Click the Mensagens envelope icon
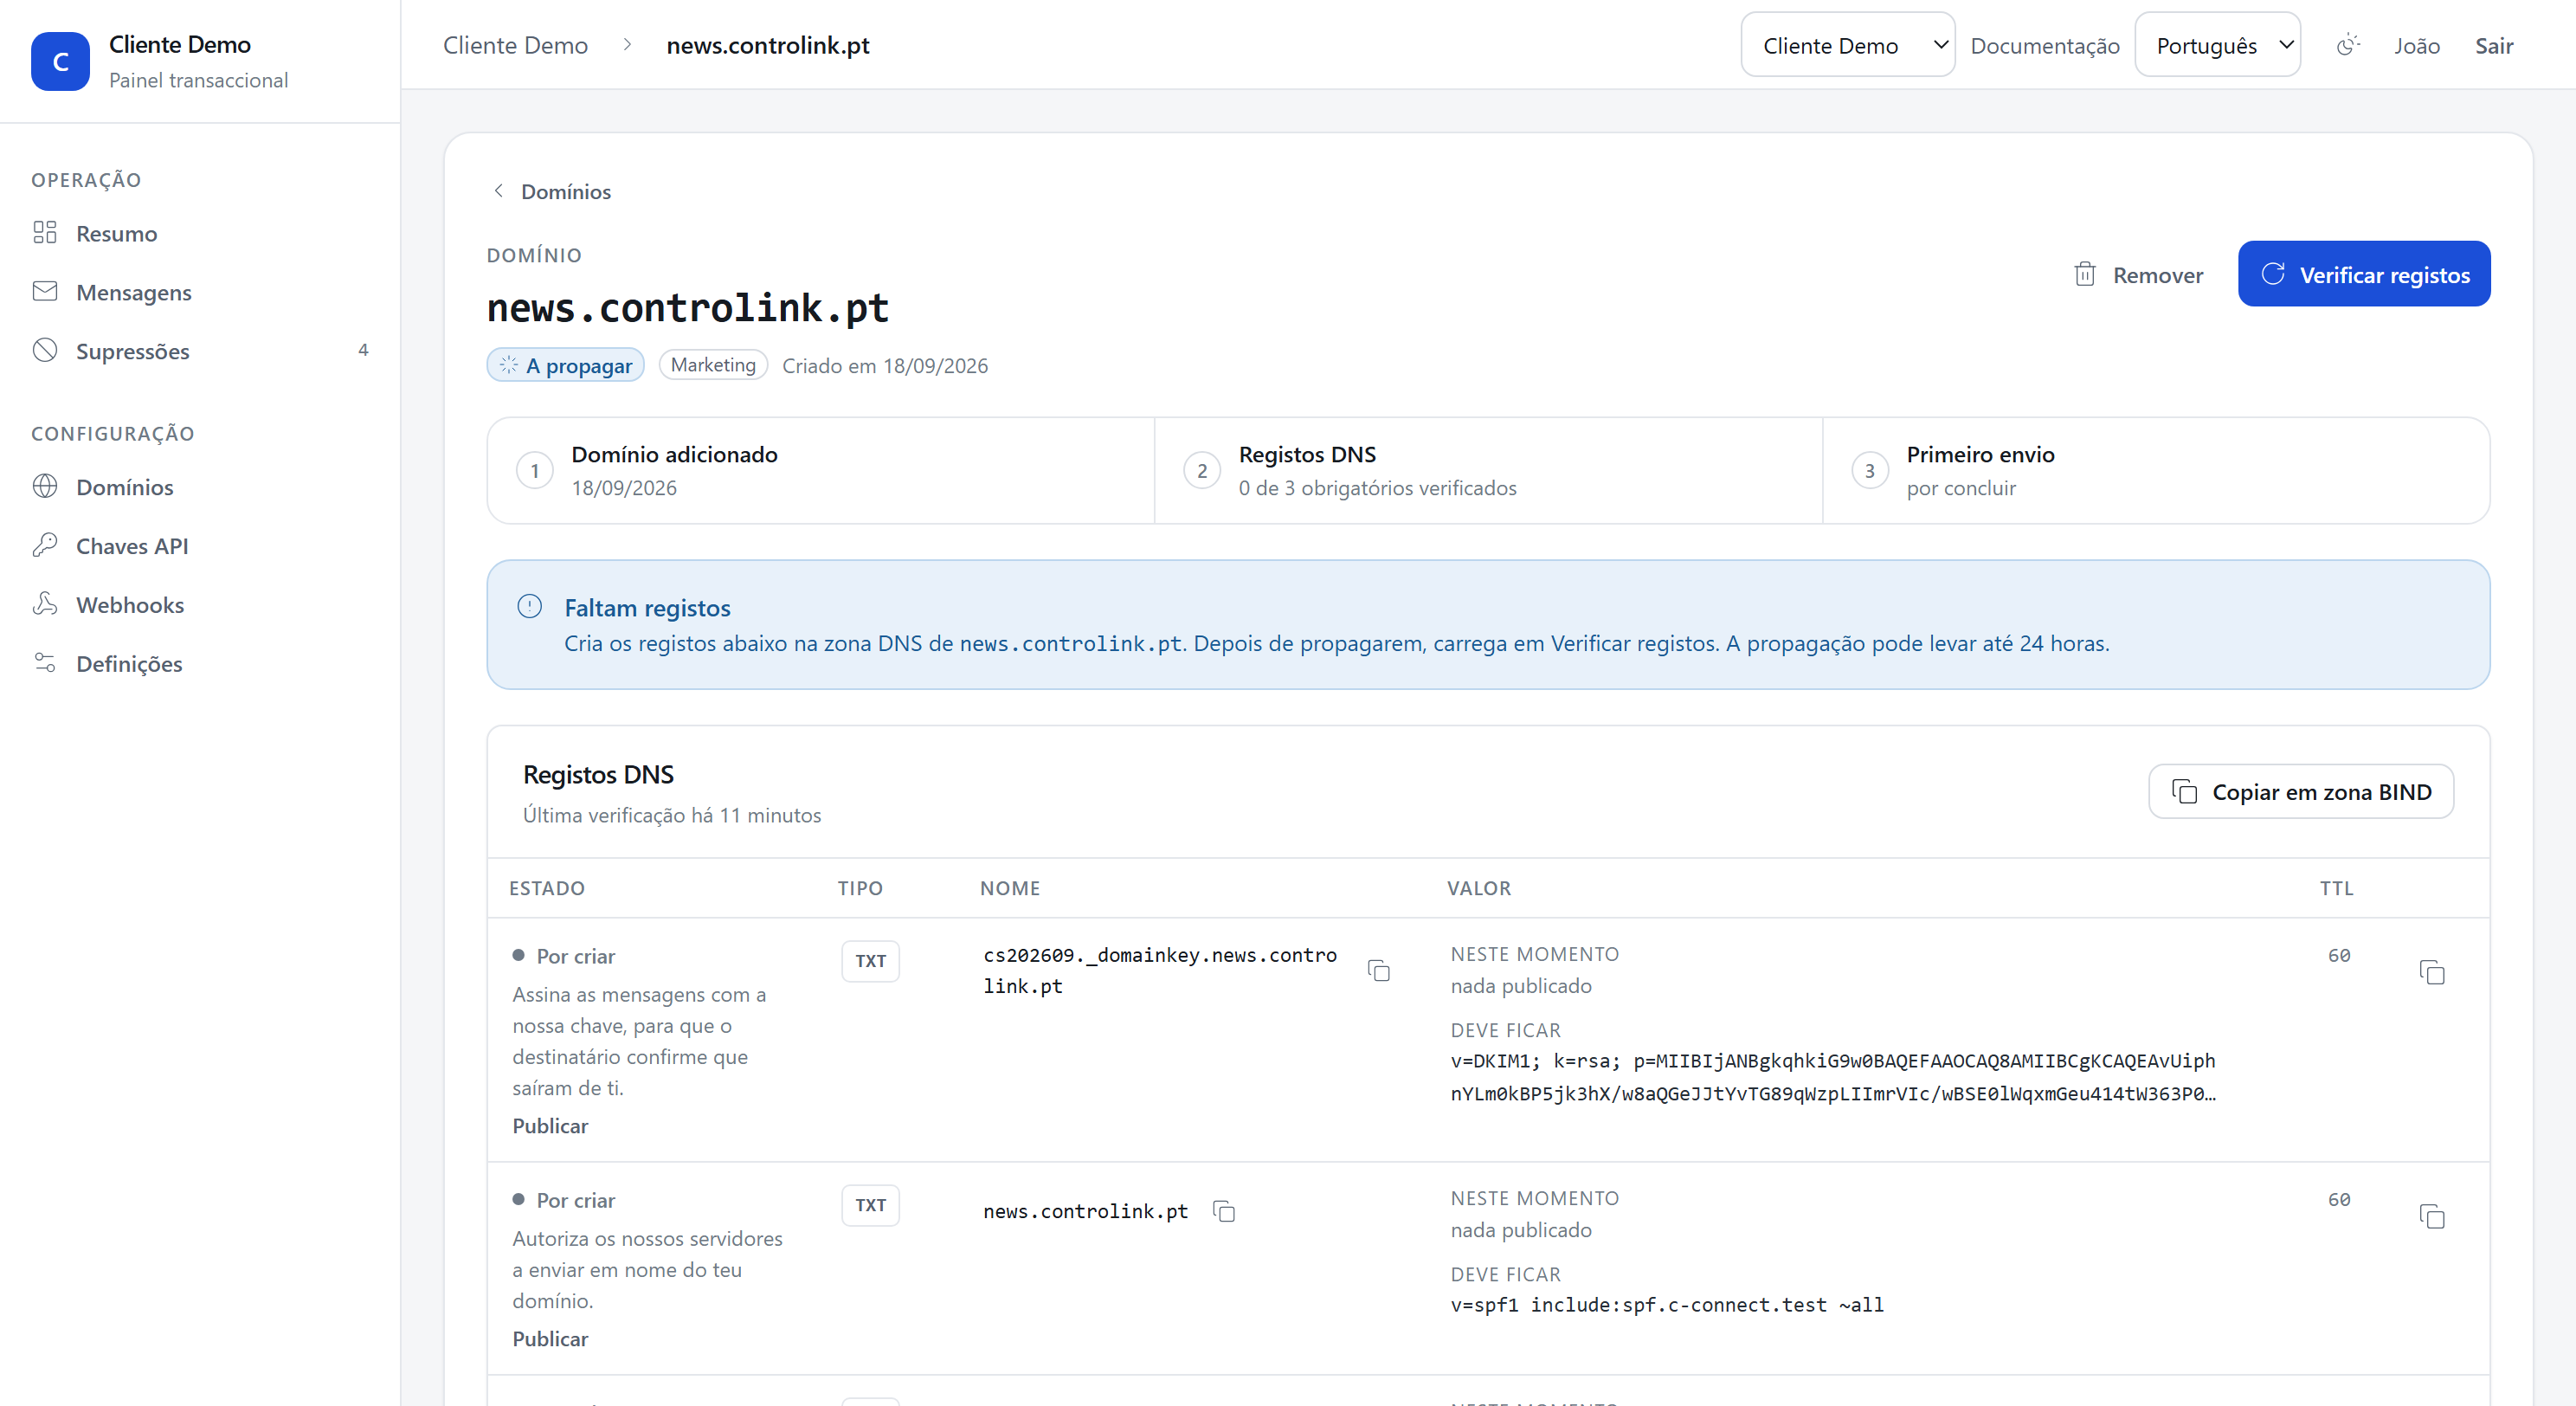The height and width of the screenshot is (1406, 2576). pyautogui.click(x=45, y=292)
